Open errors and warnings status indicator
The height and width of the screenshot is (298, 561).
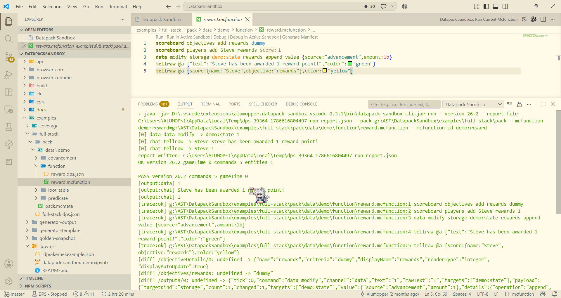[84, 294]
